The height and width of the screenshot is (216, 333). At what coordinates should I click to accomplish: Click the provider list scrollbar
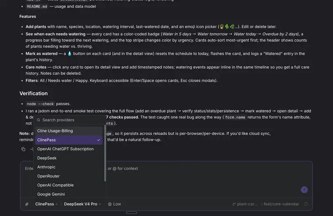(x=105, y=153)
